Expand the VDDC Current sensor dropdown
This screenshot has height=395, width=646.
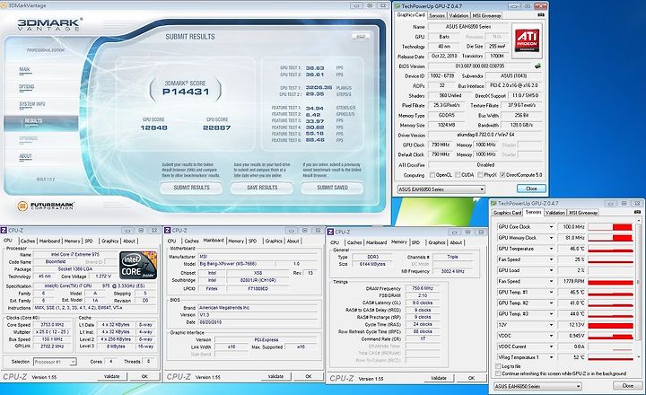[x=551, y=347]
